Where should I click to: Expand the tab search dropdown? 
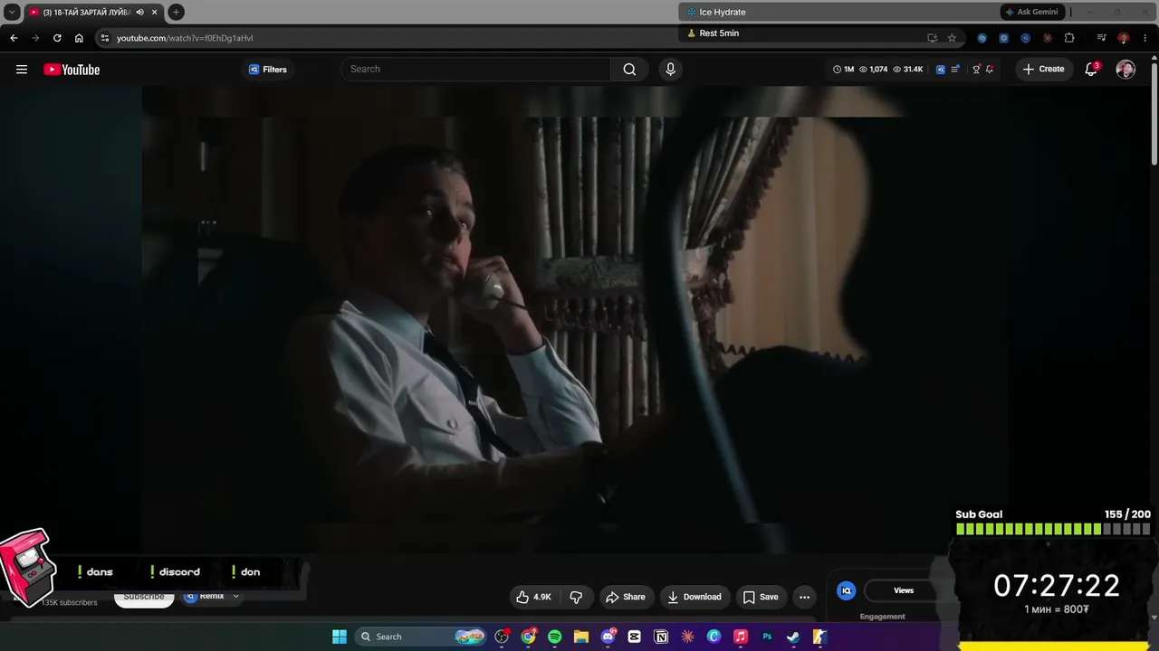click(12, 12)
